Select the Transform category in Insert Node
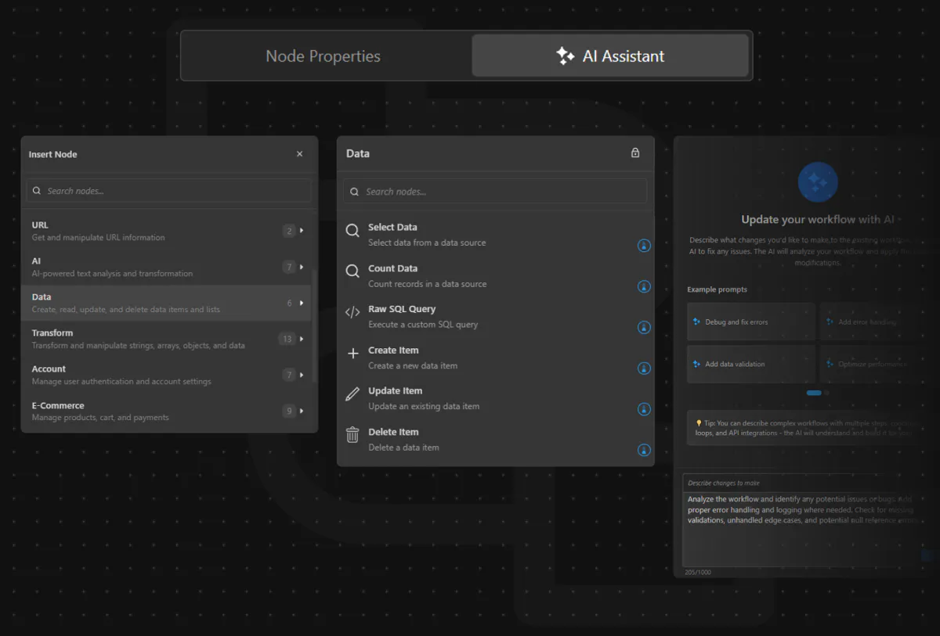 (x=166, y=339)
